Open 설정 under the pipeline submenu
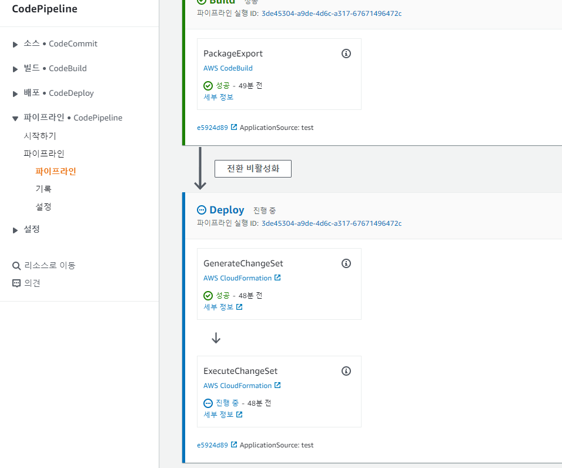The image size is (562, 468). [x=44, y=206]
